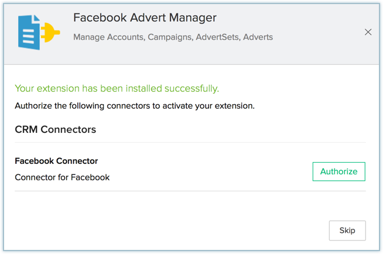Viewport: 383px width, 254px height.
Task: Select the Facebook Connector bold label
Action: pos(56,161)
